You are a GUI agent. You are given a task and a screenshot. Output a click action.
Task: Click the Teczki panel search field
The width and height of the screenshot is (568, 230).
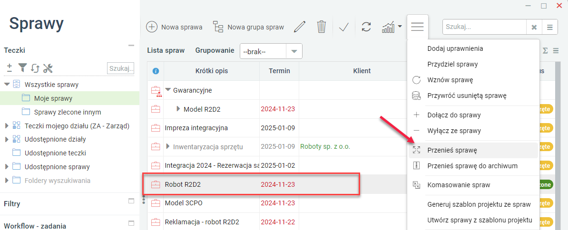click(x=121, y=67)
